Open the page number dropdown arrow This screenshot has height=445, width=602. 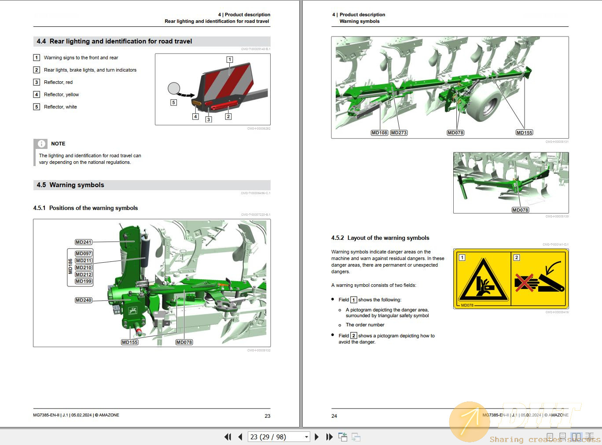click(306, 437)
